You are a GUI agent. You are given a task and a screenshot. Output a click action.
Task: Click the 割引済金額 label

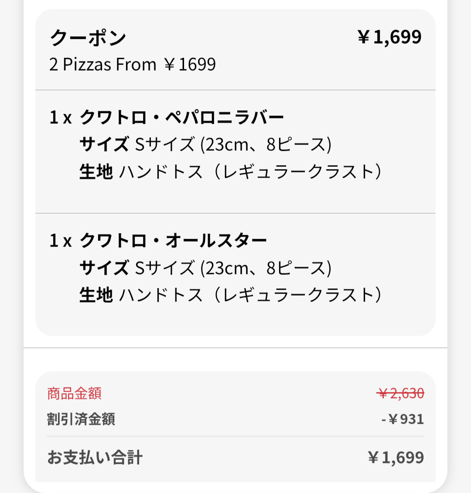pyautogui.click(x=81, y=419)
